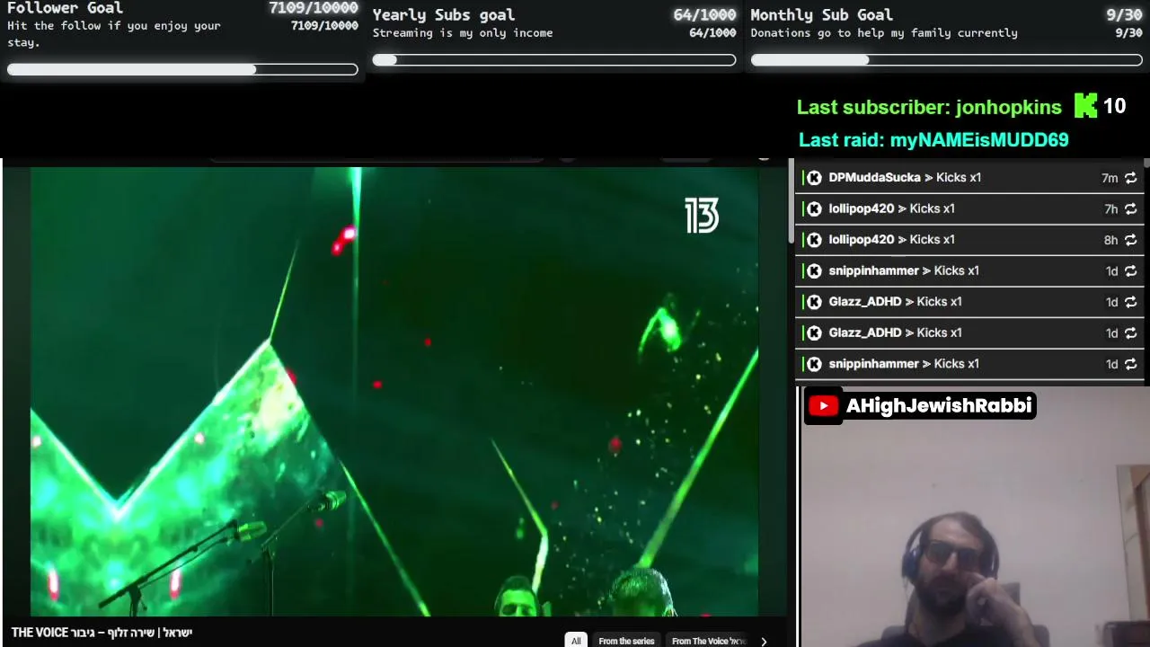Replay the snippinhammer alert just below lollipop420

(x=1130, y=270)
